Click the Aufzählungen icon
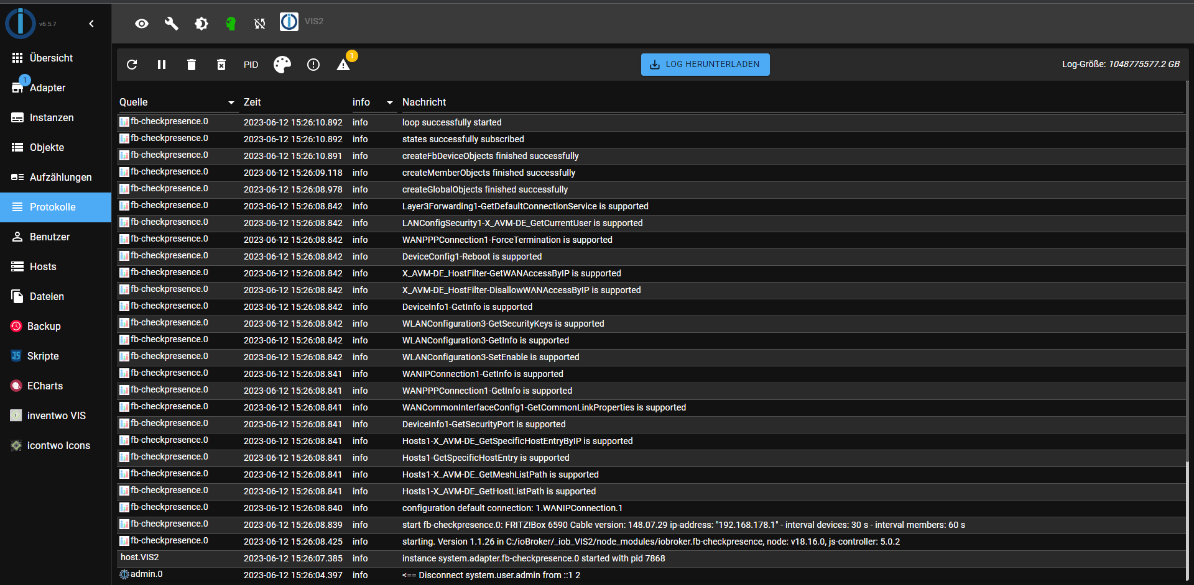 (x=17, y=177)
